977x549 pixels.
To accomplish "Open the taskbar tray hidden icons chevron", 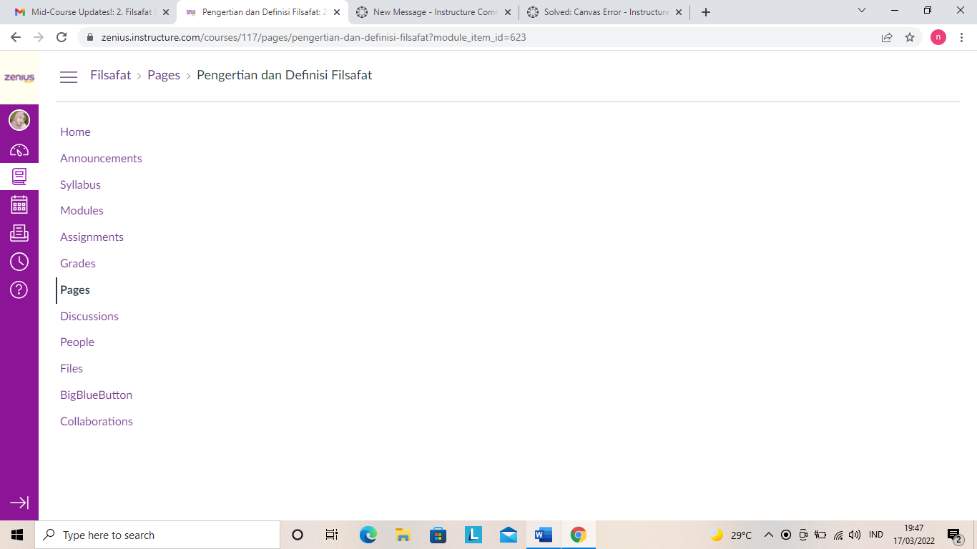I will pyautogui.click(x=768, y=535).
